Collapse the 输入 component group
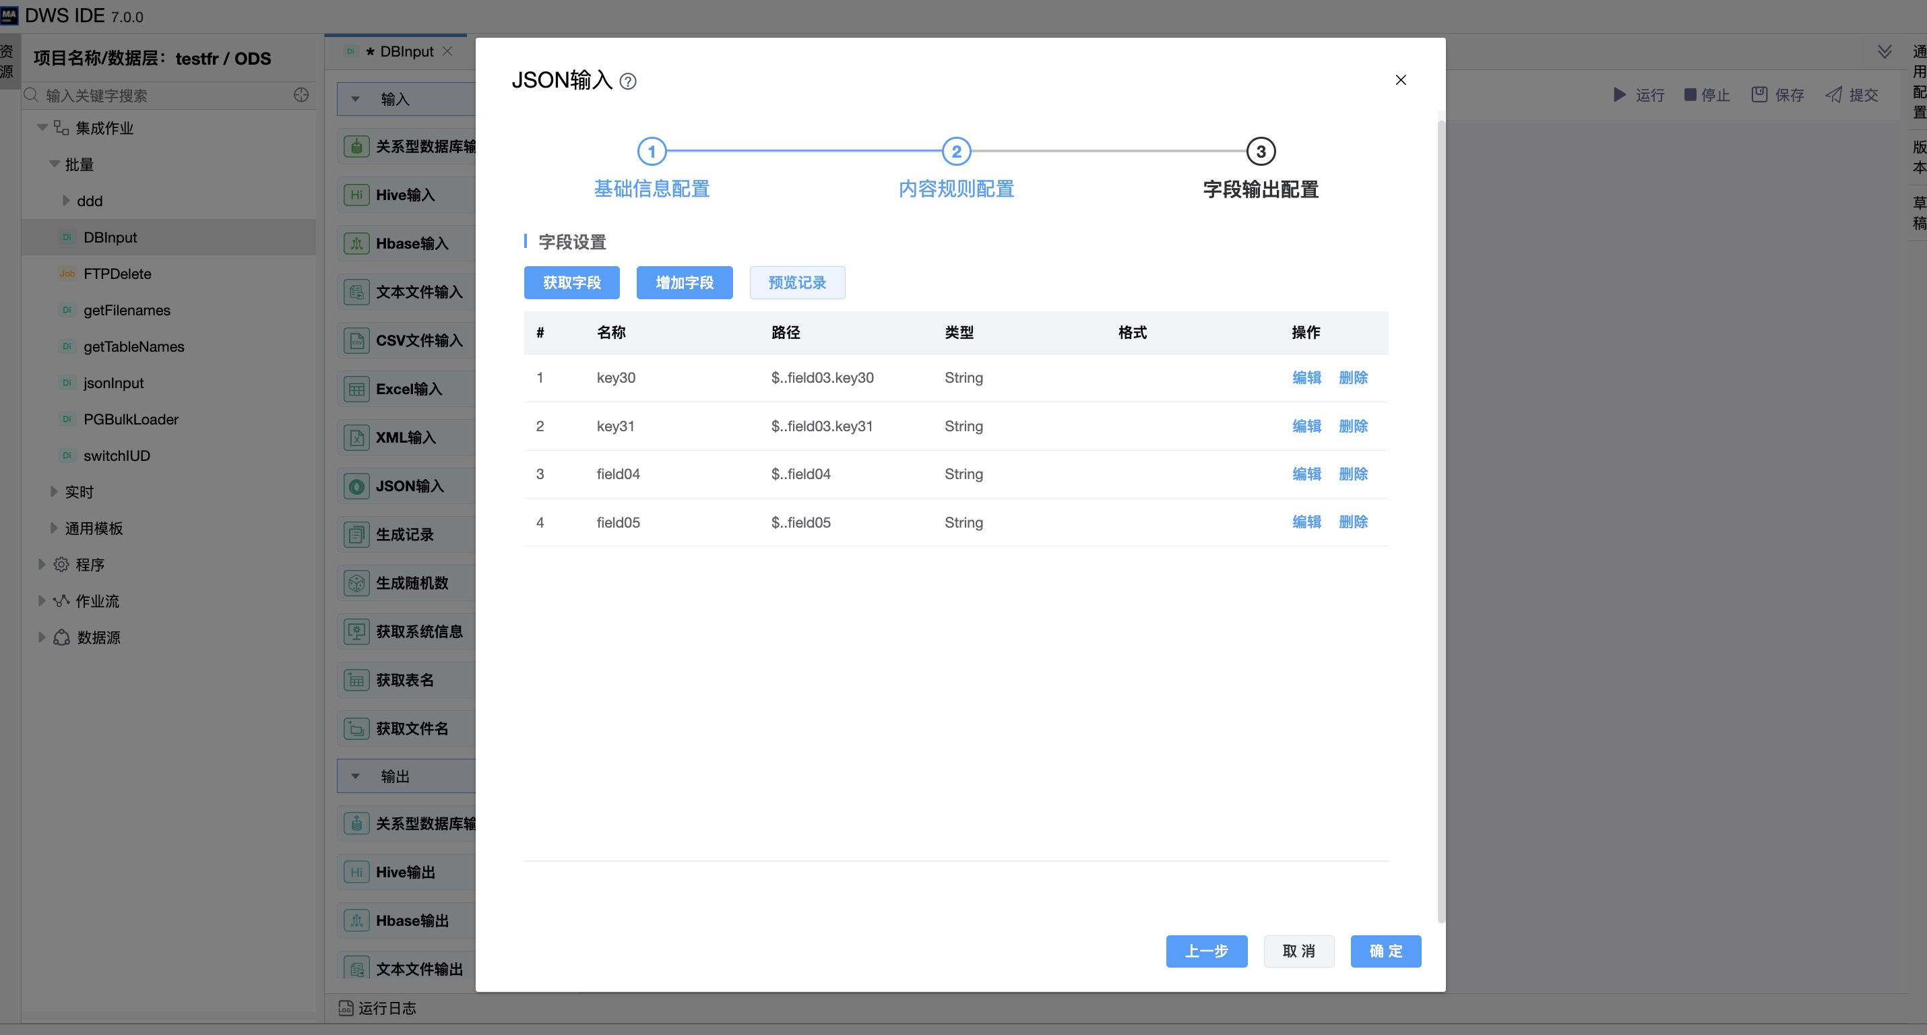The height and width of the screenshot is (1035, 1927). (356, 99)
